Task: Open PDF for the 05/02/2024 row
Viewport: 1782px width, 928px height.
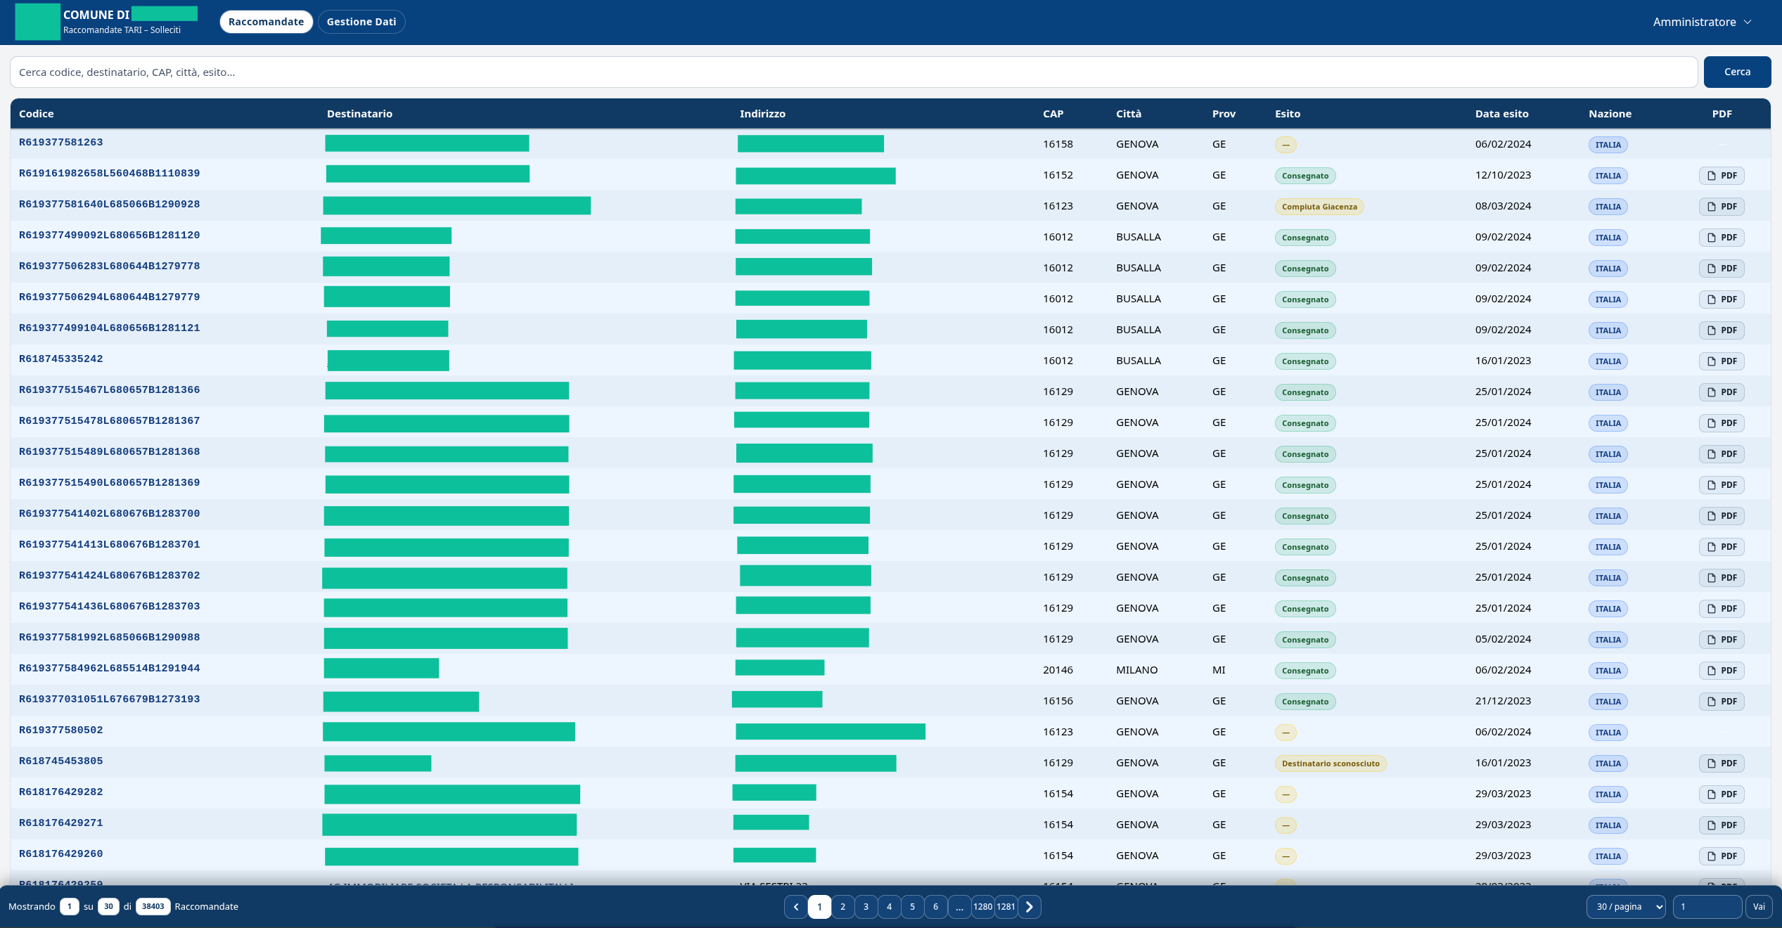Action: (1722, 640)
